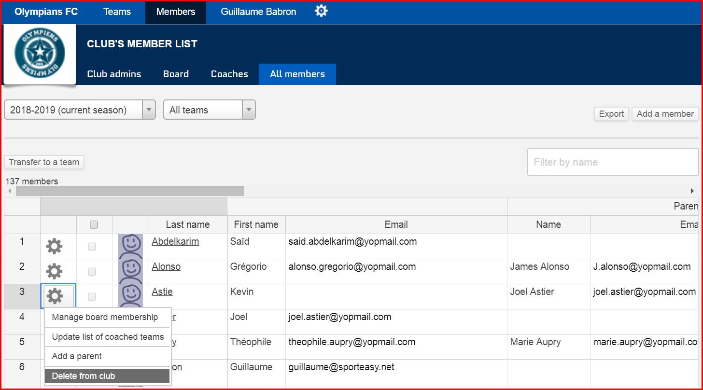Open the gear menu for Abdelkarim row

(x=54, y=247)
